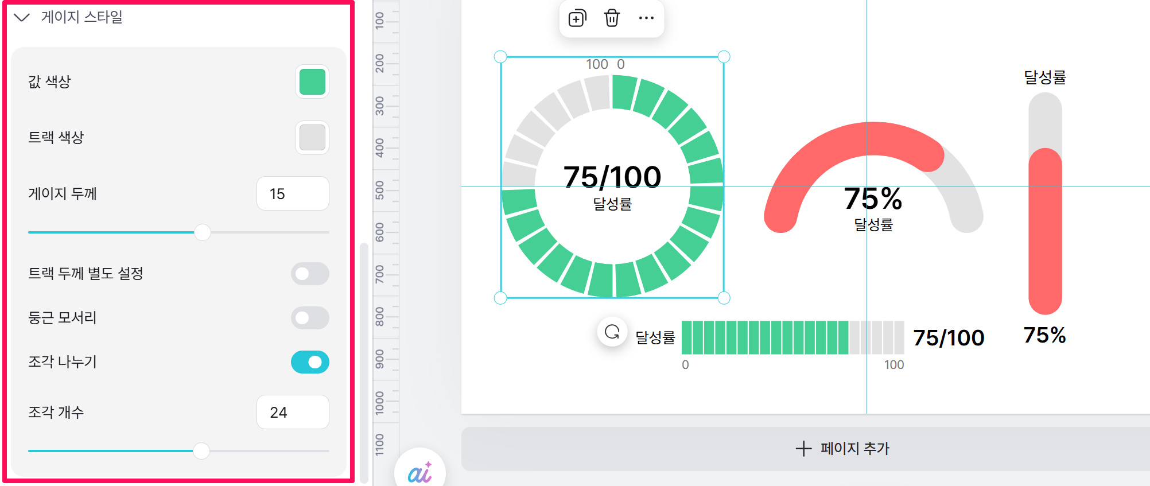
Task: Click the 조각 개수 slider handle
Action: (x=201, y=451)
